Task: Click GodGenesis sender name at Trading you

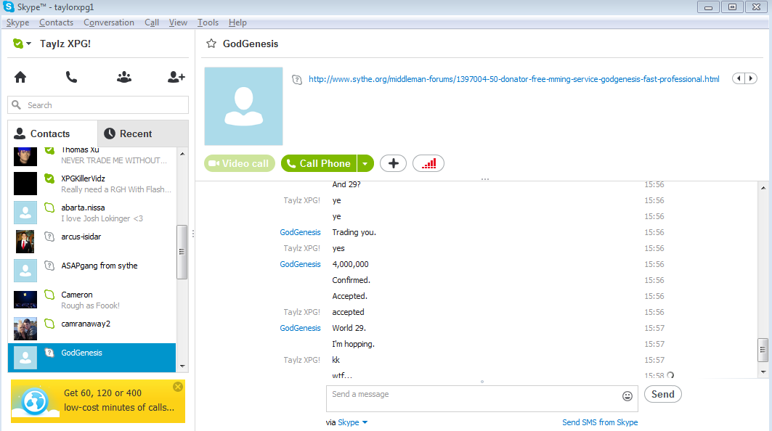Action: pos(300,232)
